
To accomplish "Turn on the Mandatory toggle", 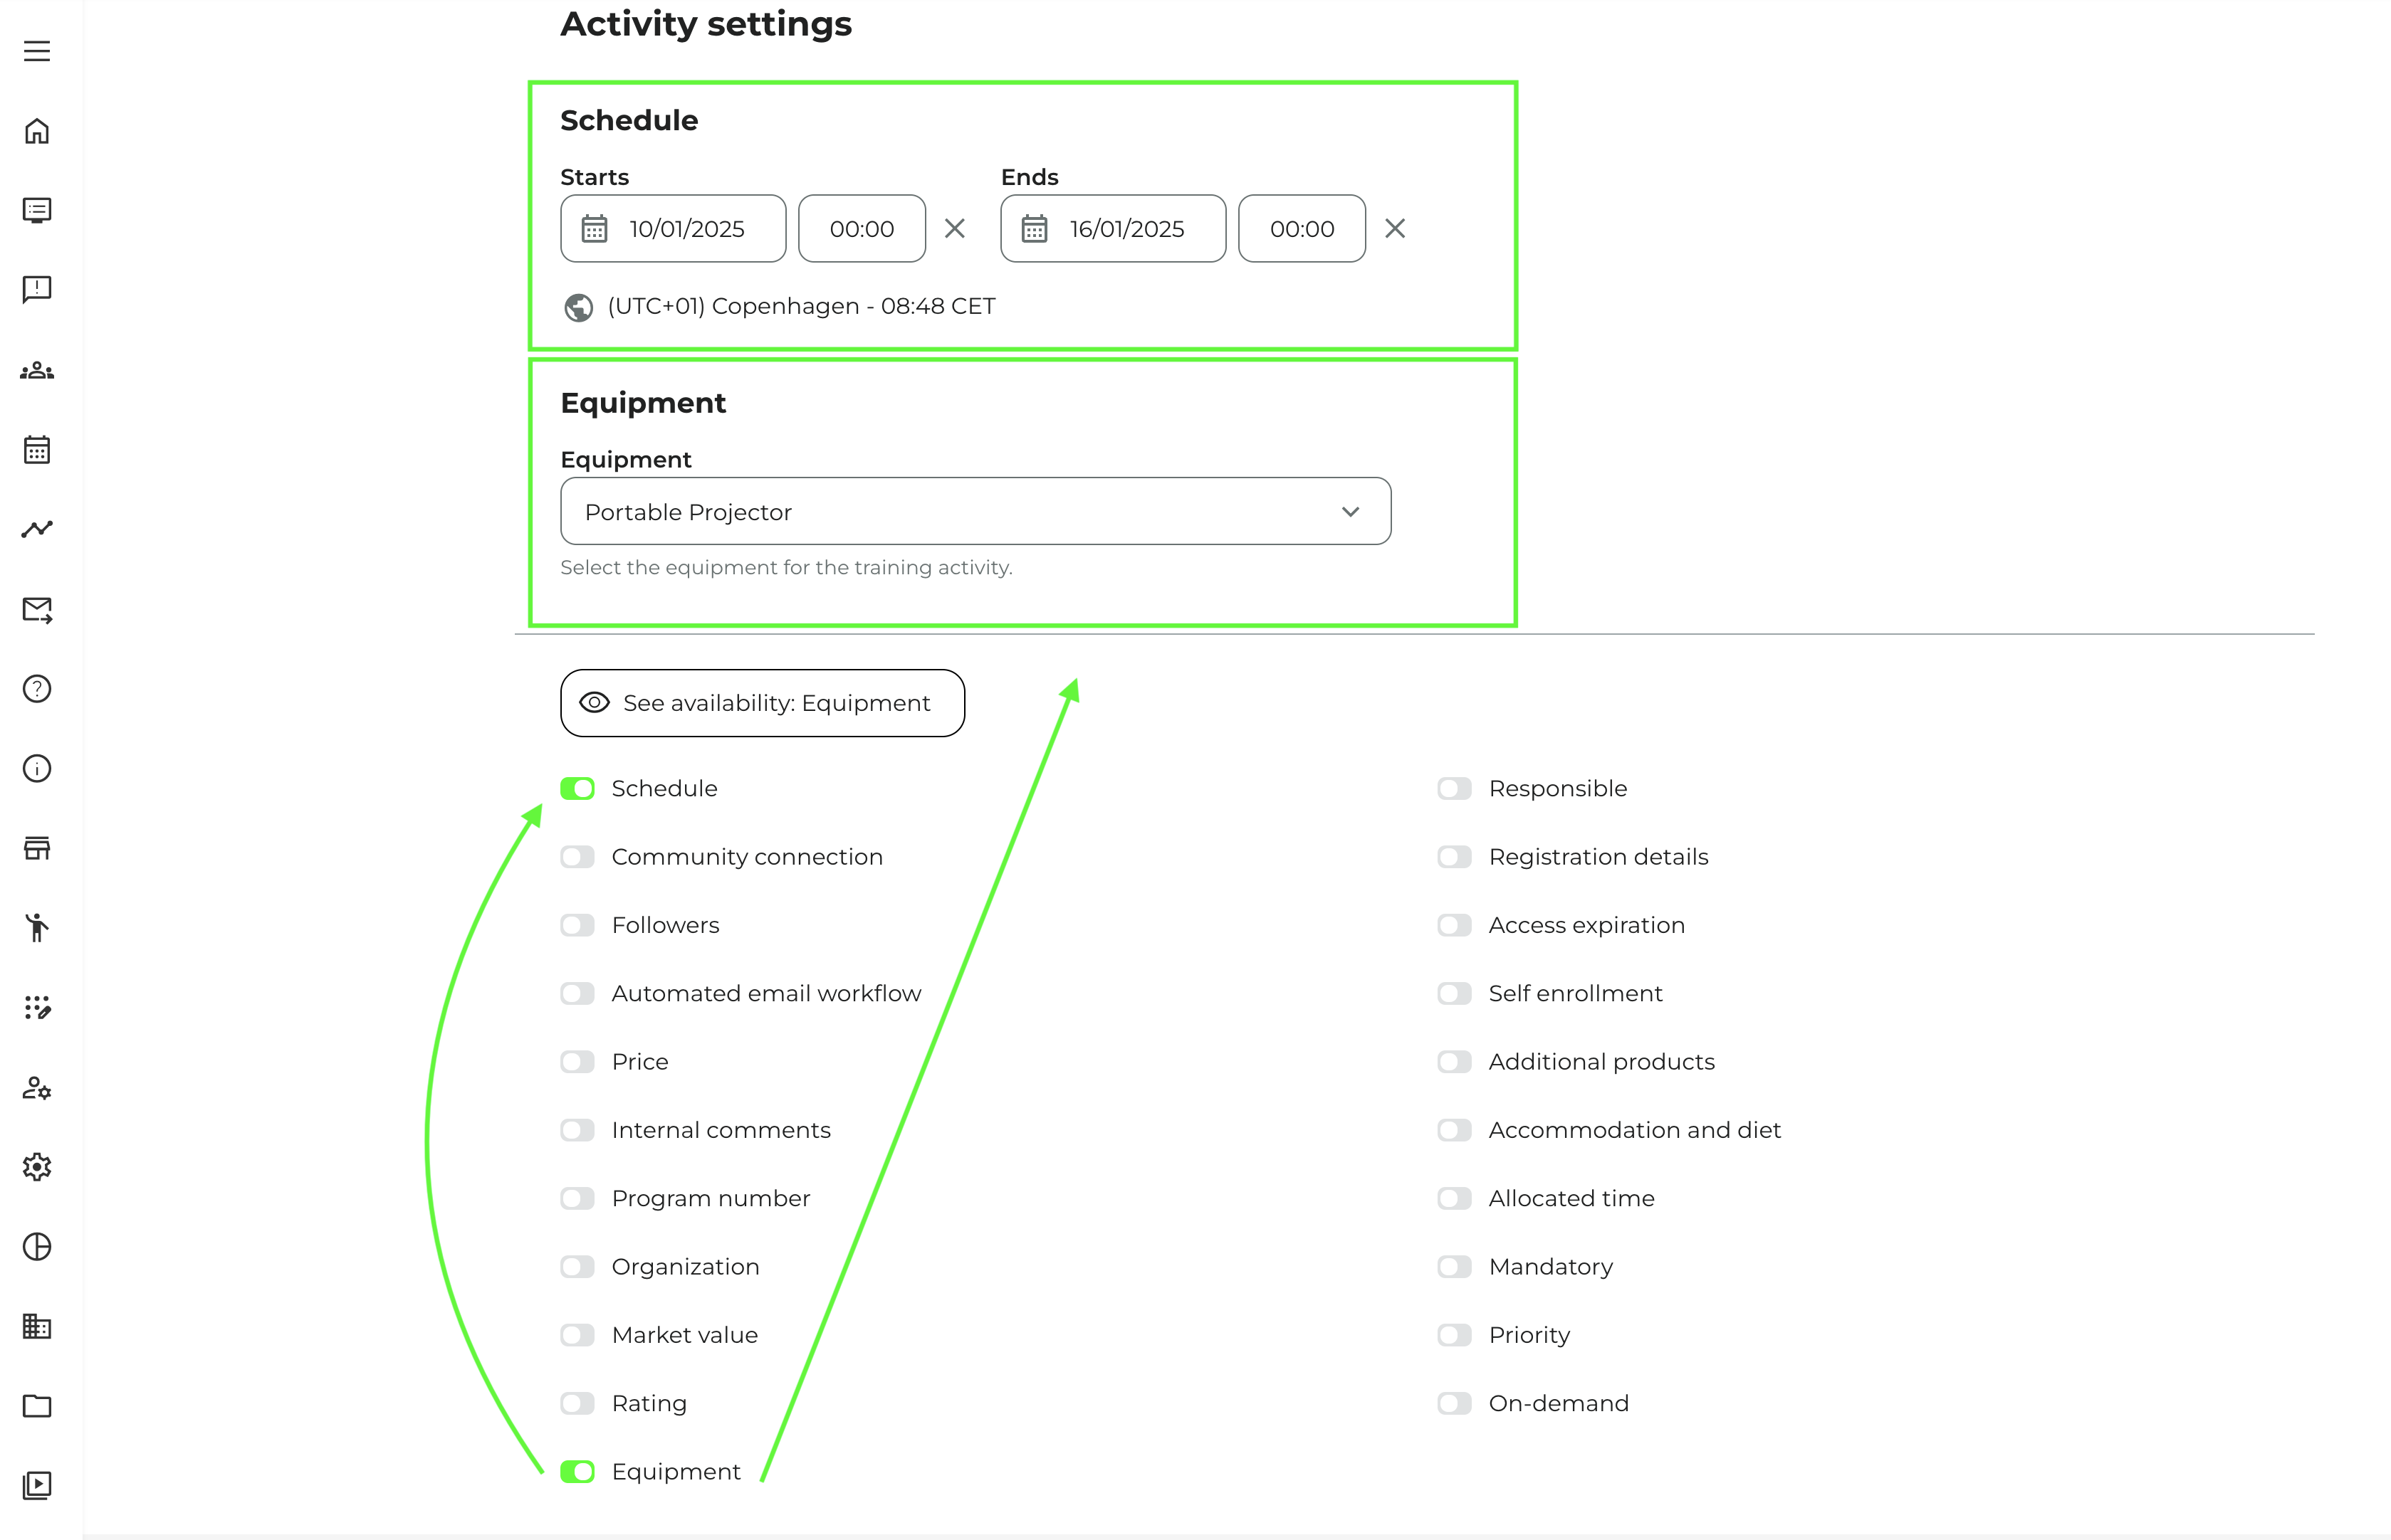I will pos(1453,1267).
